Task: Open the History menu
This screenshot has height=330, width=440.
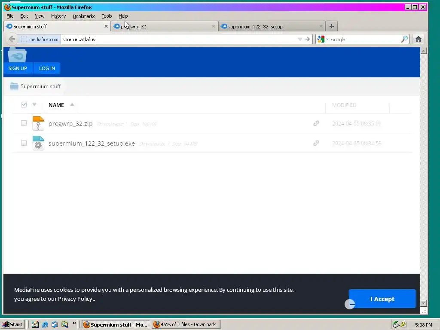Action: (x=58, y=16)
